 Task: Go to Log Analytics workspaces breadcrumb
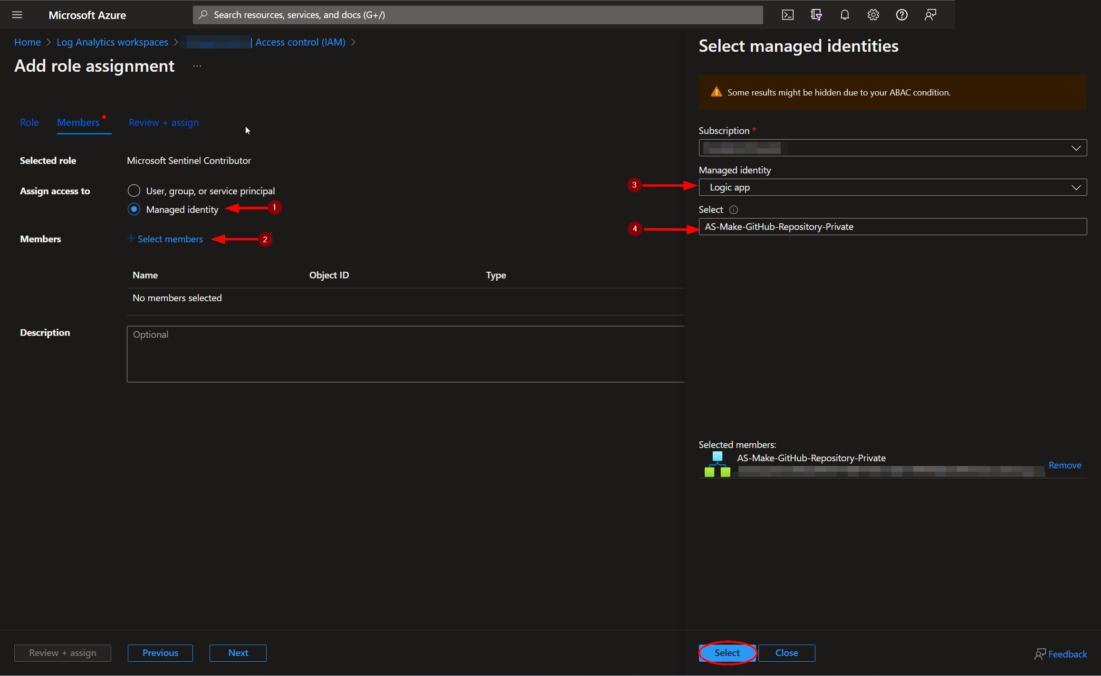pos(112,42)
